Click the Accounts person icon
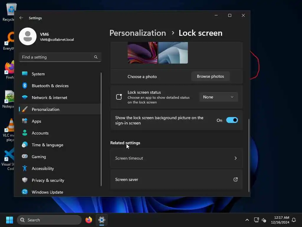The image size is (302, 227). click(x=25, y=133)
